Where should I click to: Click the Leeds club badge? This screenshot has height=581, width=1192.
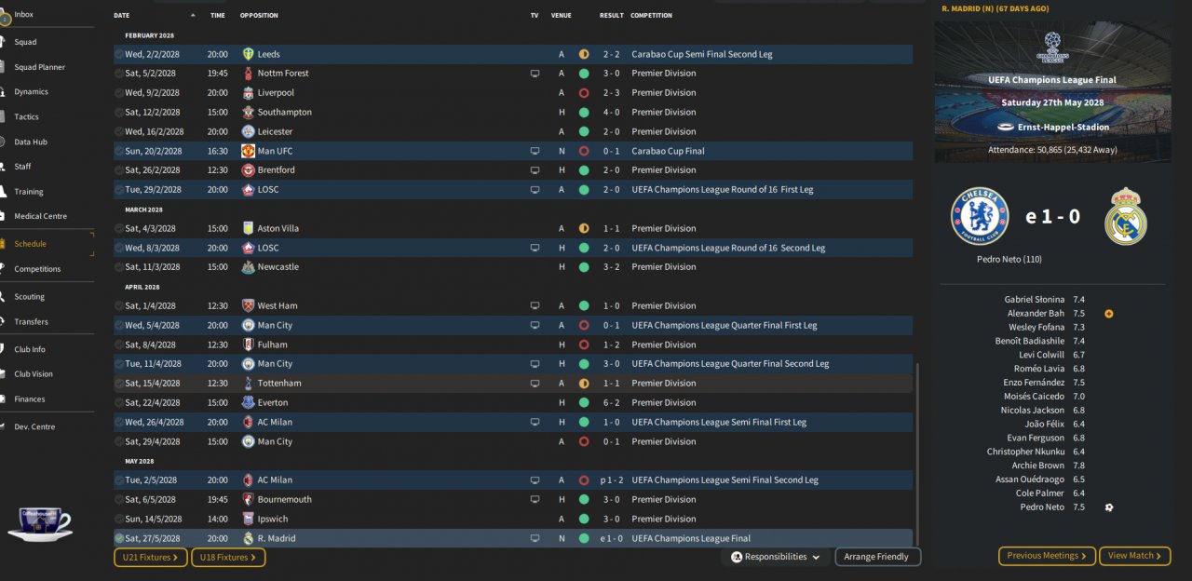(248, 54)
